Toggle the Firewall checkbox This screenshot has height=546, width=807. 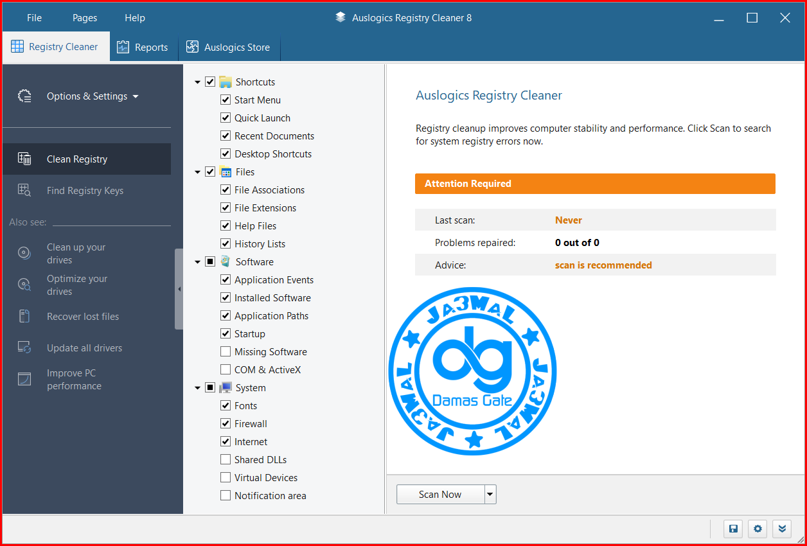pos(226,423)
